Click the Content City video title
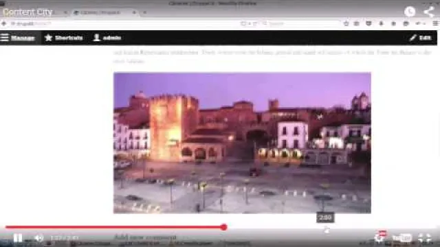The height and width of the screenshot is (247, 440). point(27,12)
